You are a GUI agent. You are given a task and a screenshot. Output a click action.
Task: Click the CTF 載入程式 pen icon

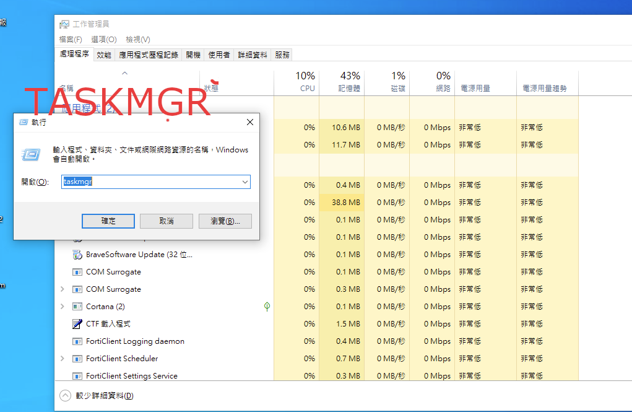77,324
